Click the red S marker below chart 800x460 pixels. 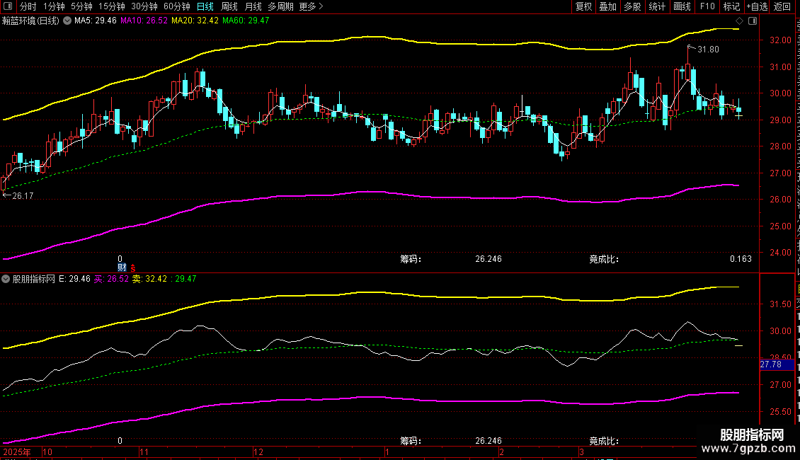click(132, 268)
